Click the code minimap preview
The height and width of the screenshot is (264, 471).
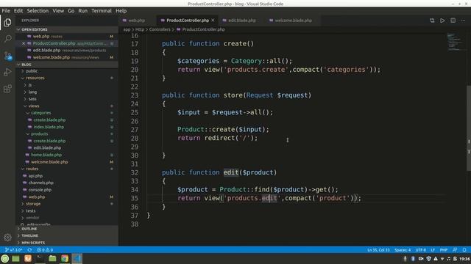tap(453, 42)
